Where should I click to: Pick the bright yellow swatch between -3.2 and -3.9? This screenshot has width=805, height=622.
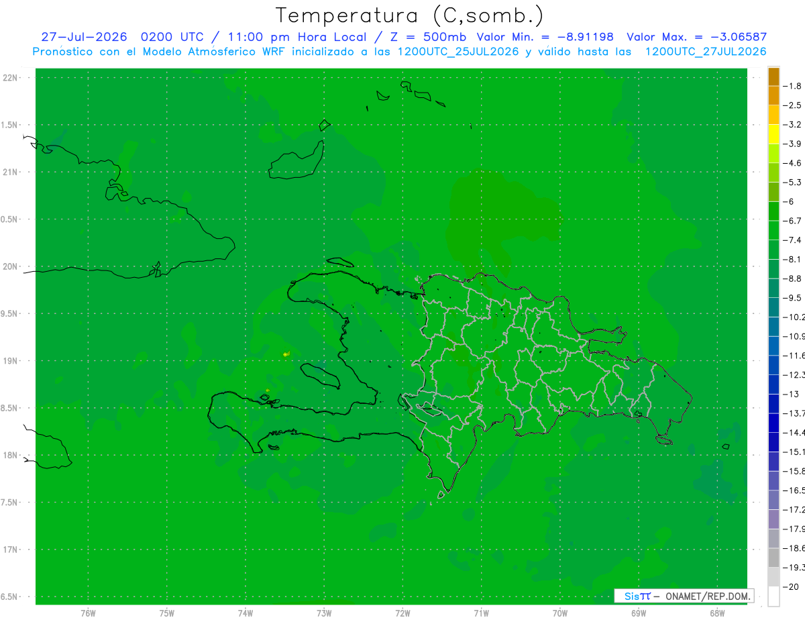[x=773, y=134]
